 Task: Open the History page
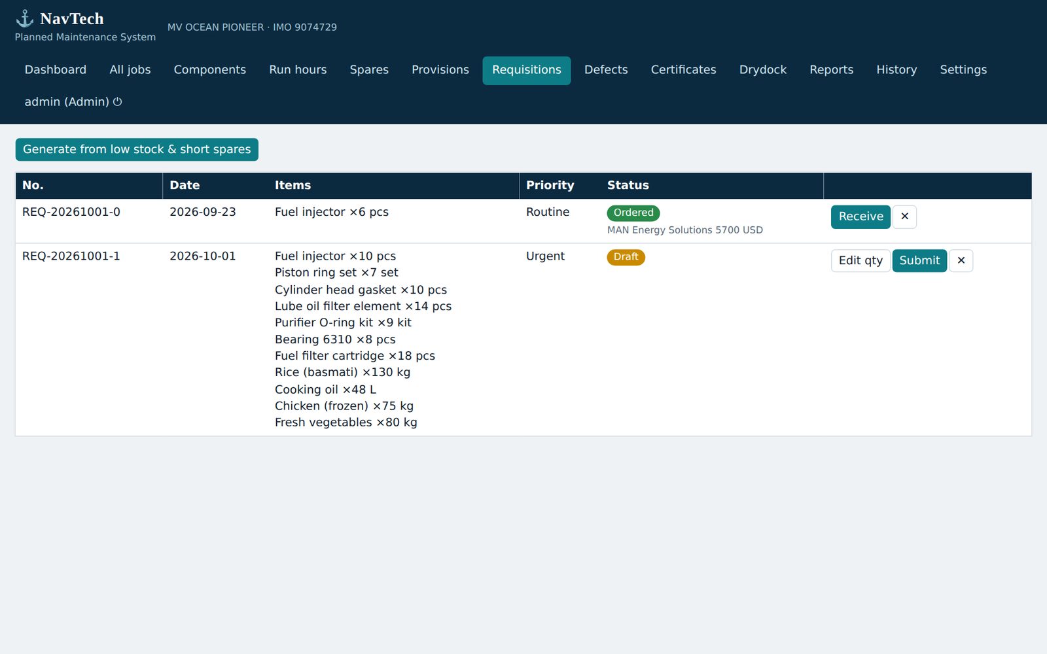[896, 70]
